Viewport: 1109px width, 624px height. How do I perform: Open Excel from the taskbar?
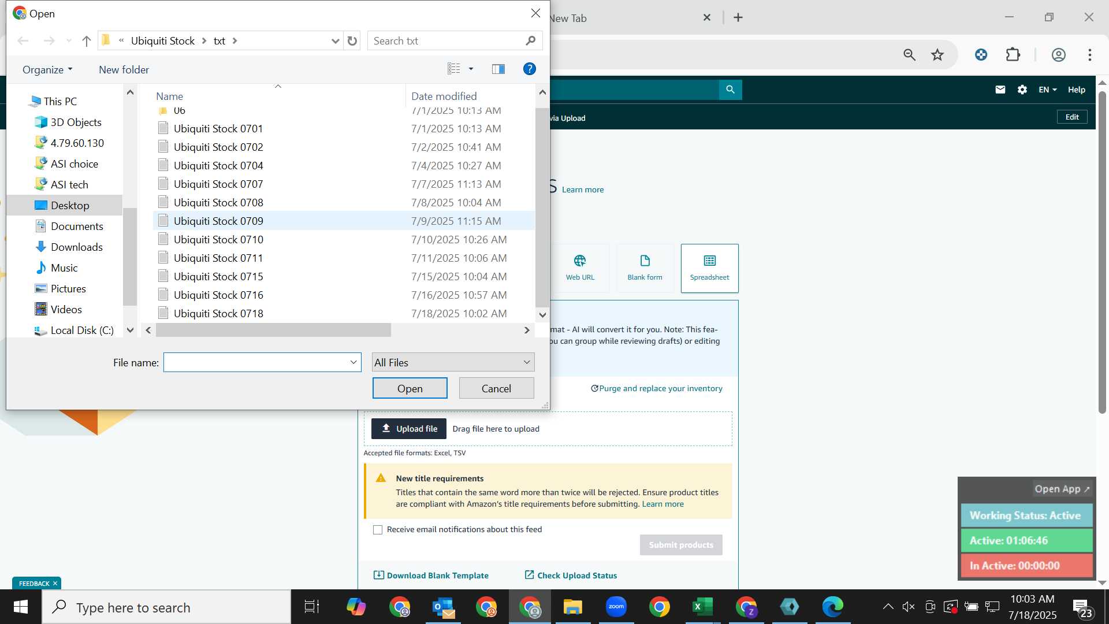[702, 607]
